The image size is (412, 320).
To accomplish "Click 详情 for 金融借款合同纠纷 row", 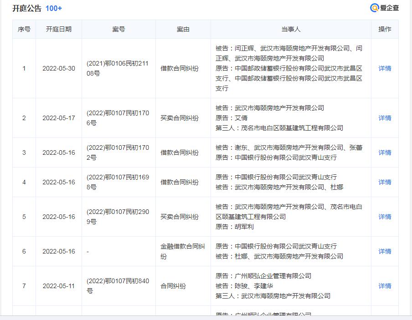I will point(385,251).
